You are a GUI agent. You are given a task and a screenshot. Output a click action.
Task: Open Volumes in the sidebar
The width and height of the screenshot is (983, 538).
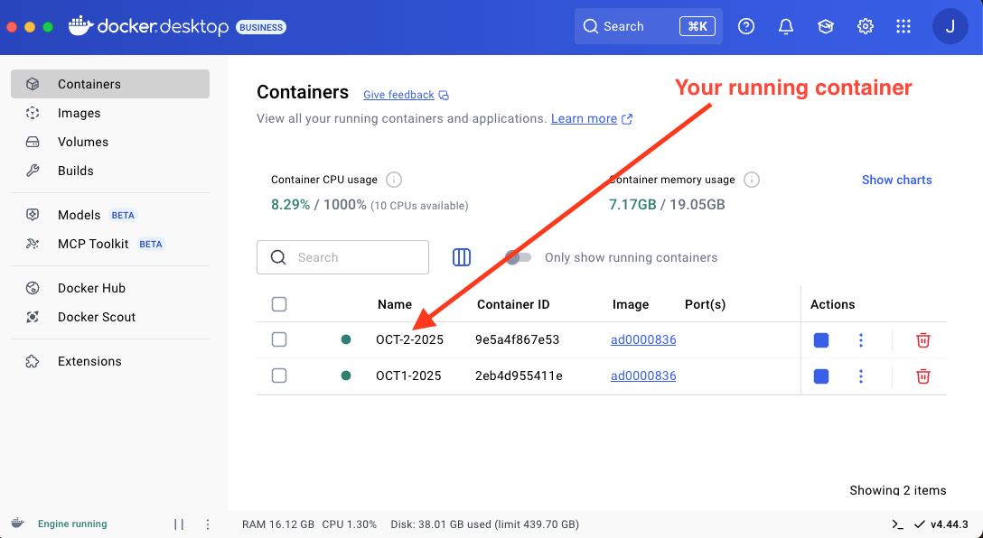[x=82, y=142]
